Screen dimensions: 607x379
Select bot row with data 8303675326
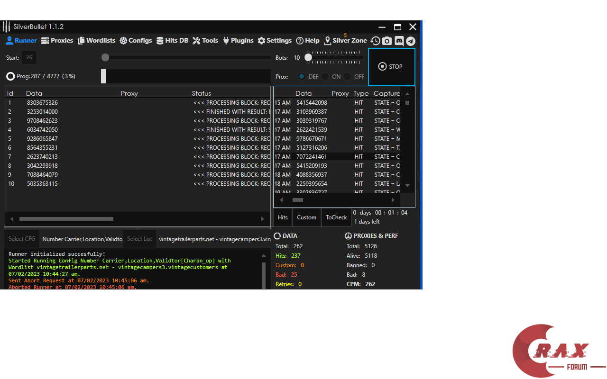pyautogui.click(x=138, y=103)
